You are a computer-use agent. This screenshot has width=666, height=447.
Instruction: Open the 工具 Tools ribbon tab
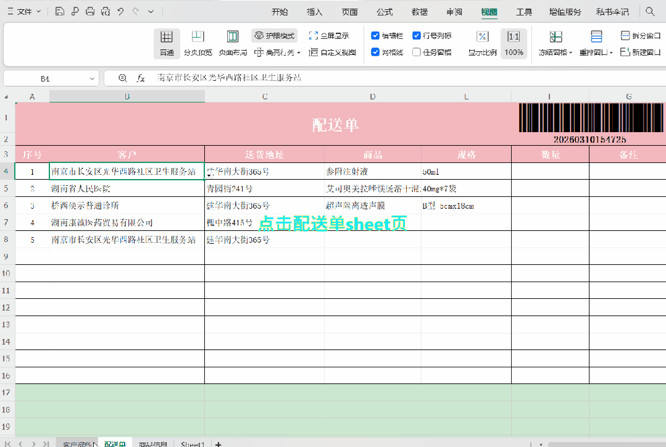pos(523,12)
